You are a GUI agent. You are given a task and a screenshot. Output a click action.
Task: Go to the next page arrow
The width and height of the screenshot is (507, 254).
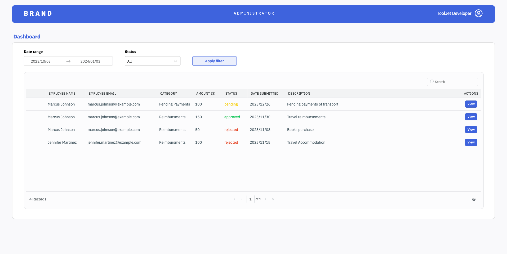pos(266,199)
